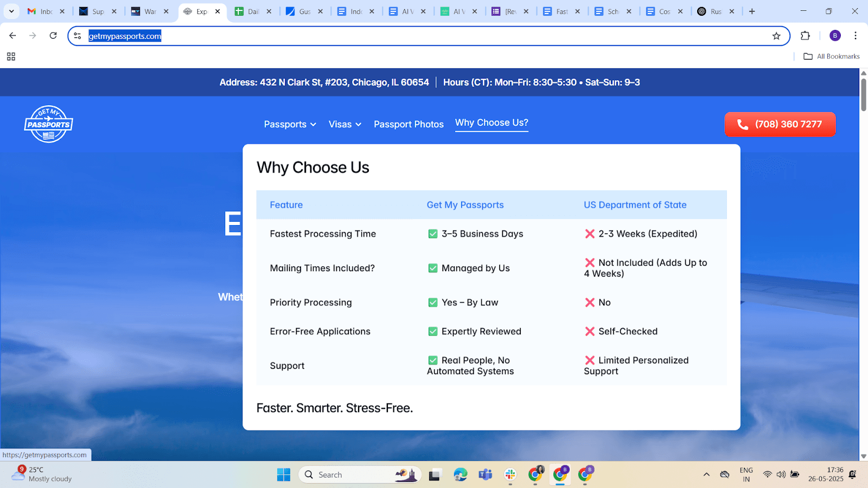868x488 pixels.
Task: Open the Chrome extensions puzzle icon
Action: [805, 36]
